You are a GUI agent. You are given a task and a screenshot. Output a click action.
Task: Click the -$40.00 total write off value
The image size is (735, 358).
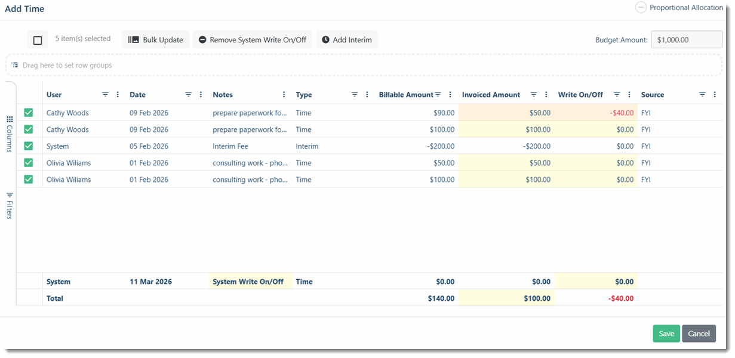point(621,298)
